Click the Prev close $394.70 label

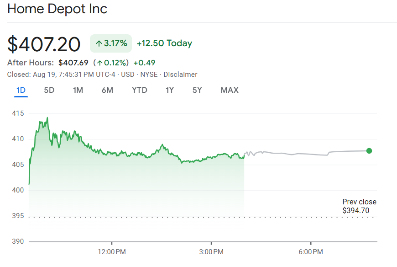pos(359,206)
